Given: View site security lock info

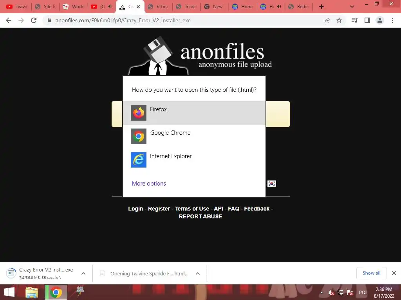Looking at the screenshot, I should click(x=49, y=20).
